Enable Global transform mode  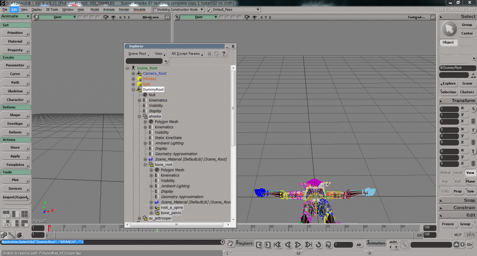click(445, 172)
